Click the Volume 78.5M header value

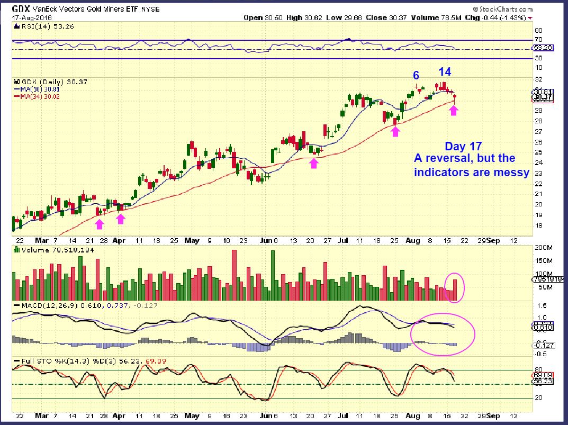(x=436, y=17)
